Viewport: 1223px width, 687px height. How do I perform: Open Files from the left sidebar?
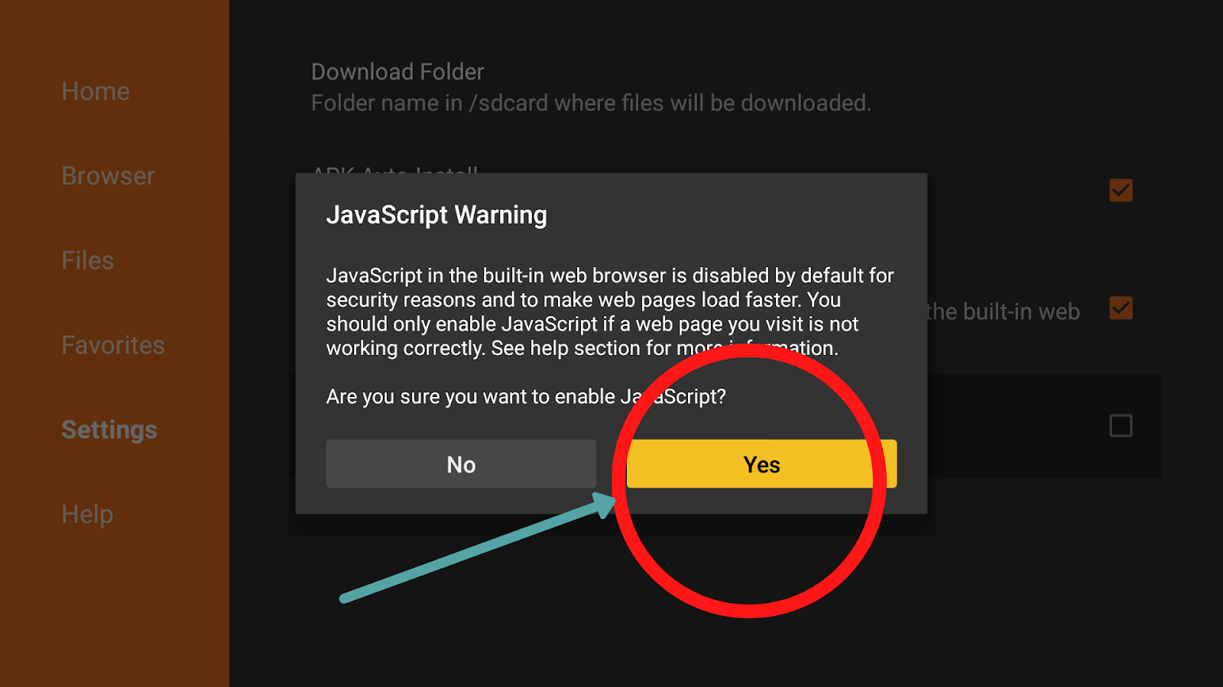(87, 261)
